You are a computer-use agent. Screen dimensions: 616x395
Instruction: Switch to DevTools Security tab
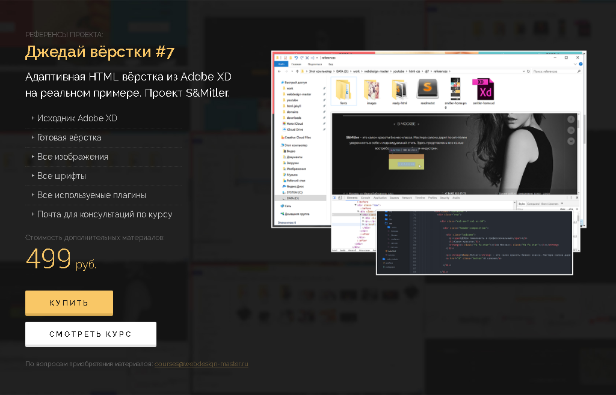click(x=445, y=198)
